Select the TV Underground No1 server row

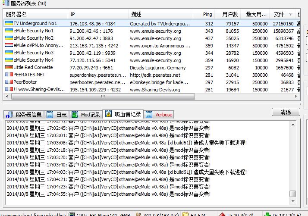151,23
